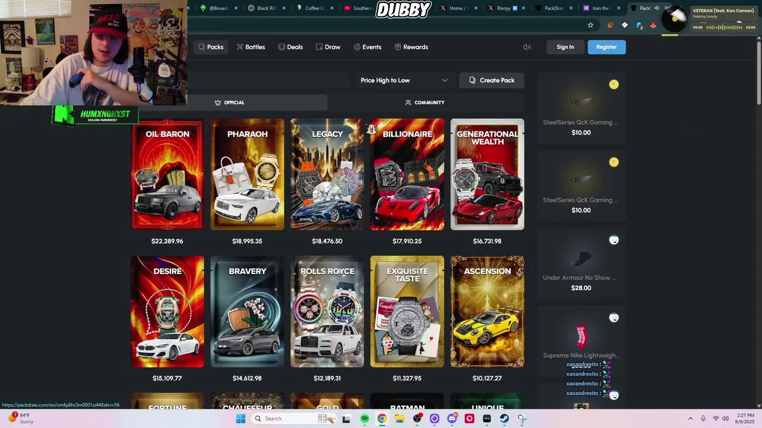Click the $22,289.96 price text
This screenshot has height=428, width=762.
point(167,241)
